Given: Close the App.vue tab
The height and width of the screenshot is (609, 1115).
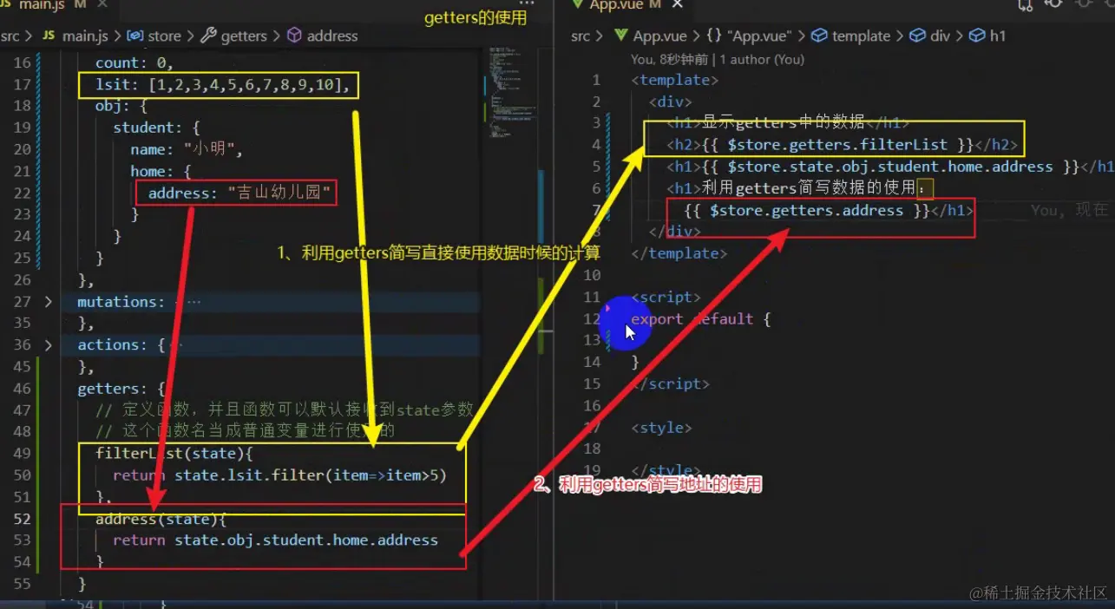Looking at the screenshot, I should [x=678, y=4].
